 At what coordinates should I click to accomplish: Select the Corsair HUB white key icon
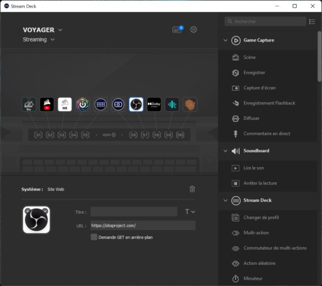(65, 104)
